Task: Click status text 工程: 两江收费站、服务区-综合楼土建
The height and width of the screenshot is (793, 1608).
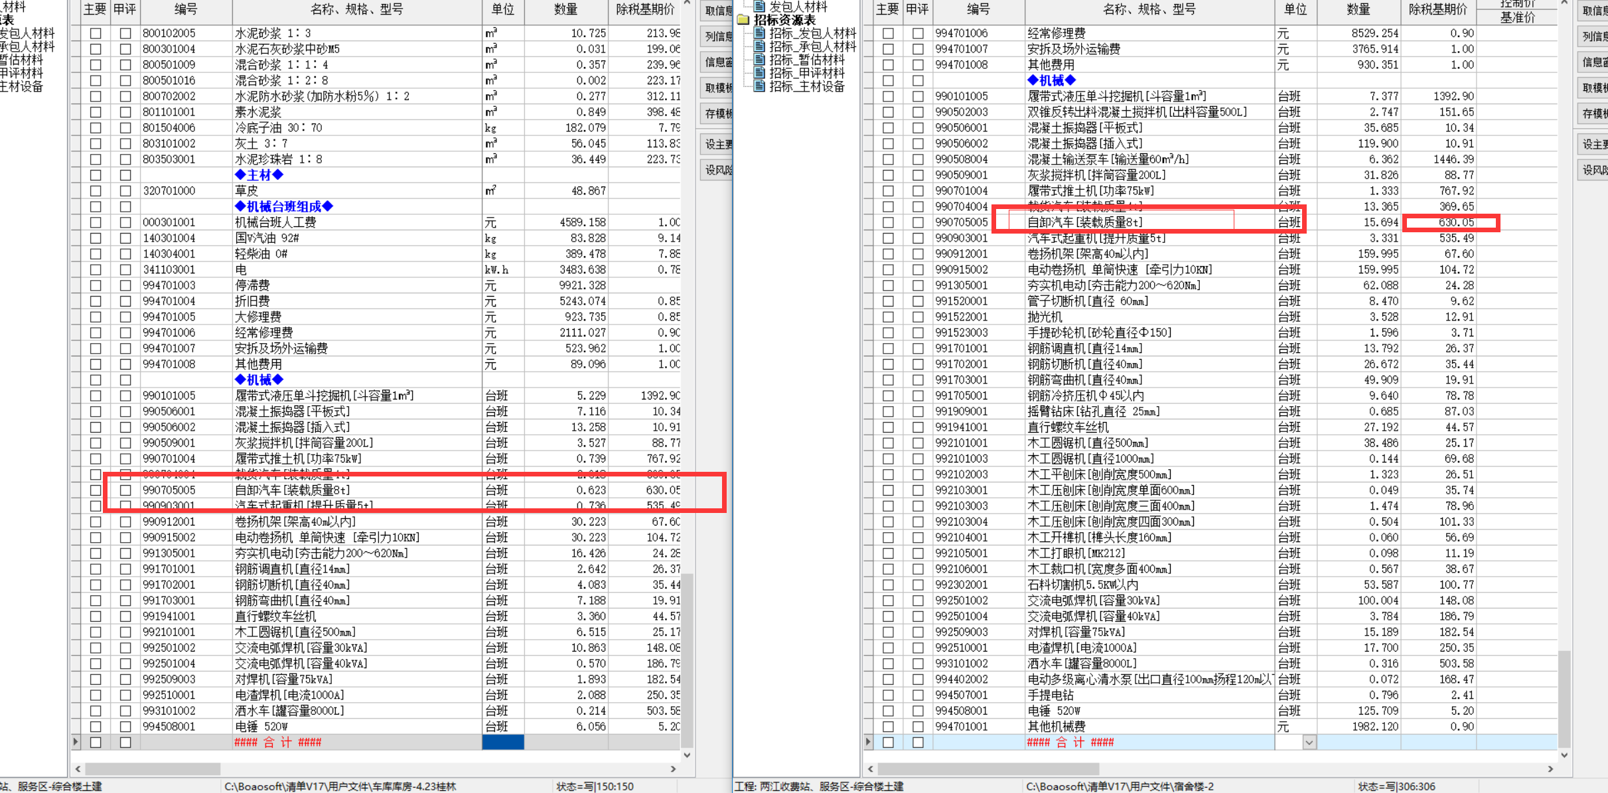Action: [818, 786]
